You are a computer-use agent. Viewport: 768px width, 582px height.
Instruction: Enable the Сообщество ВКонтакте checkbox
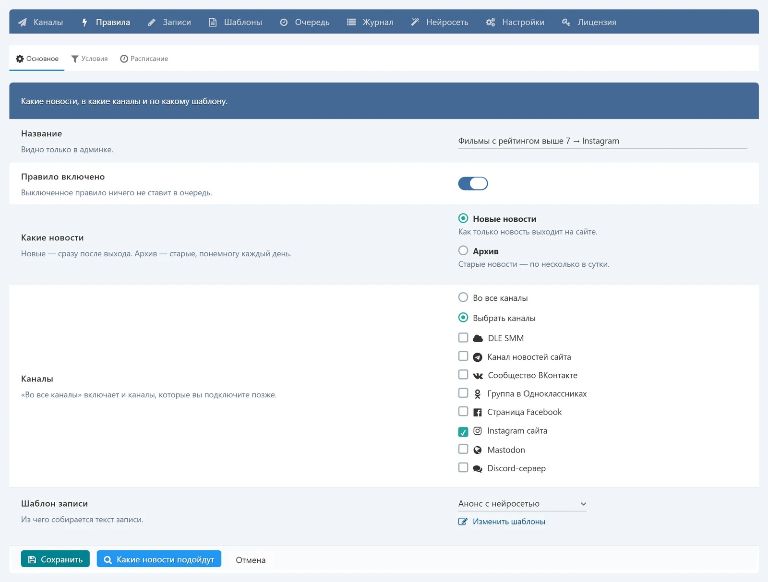click(x=463, y=374)
